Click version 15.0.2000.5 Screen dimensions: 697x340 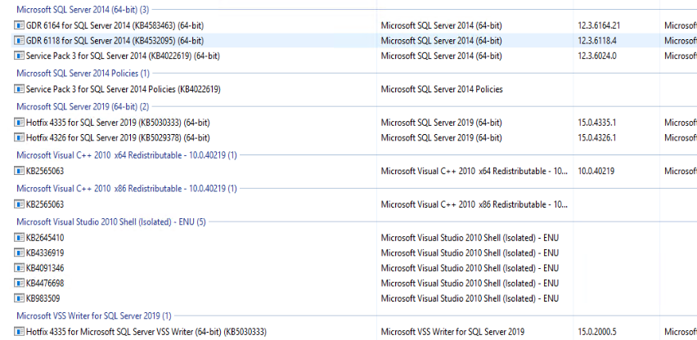597,332
